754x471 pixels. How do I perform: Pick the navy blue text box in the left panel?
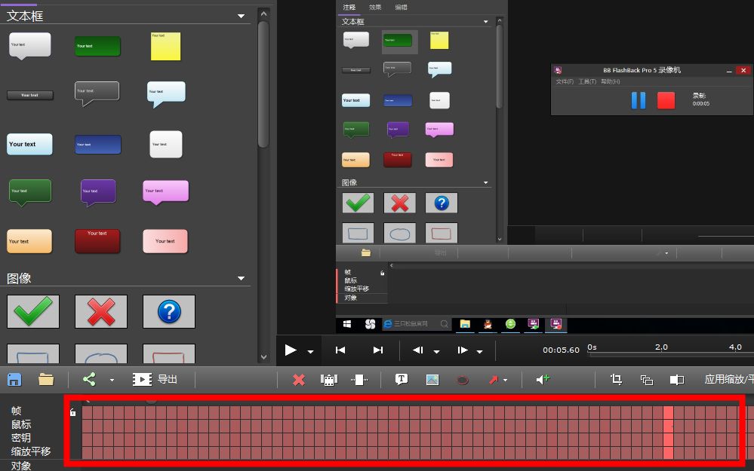(x=97, y=144)
